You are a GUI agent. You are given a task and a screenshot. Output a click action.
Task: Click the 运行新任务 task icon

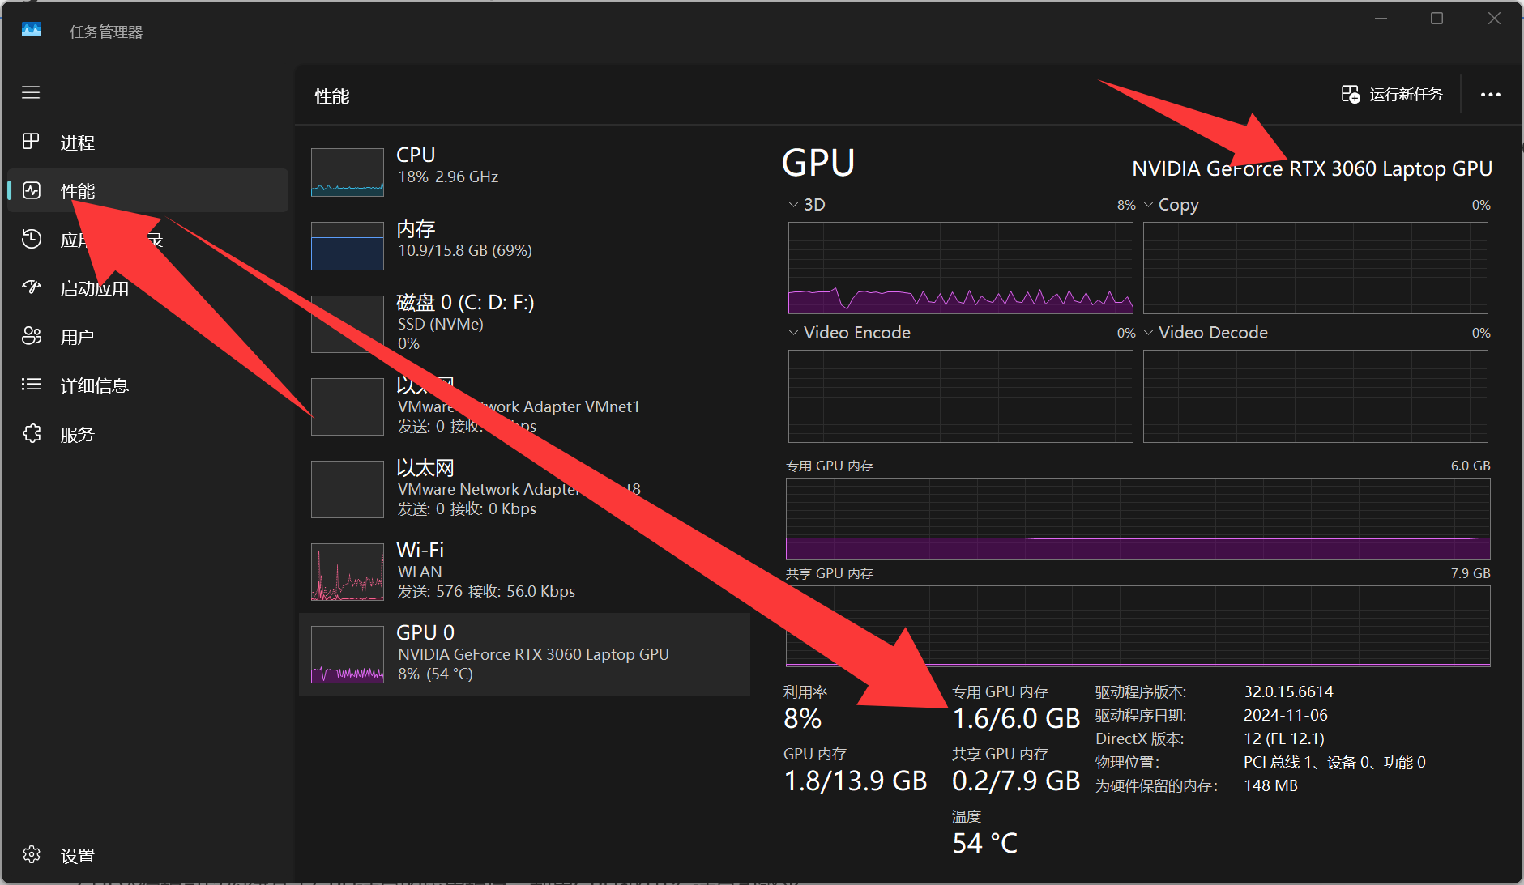pyautogui.click(x=1350, y=94)
